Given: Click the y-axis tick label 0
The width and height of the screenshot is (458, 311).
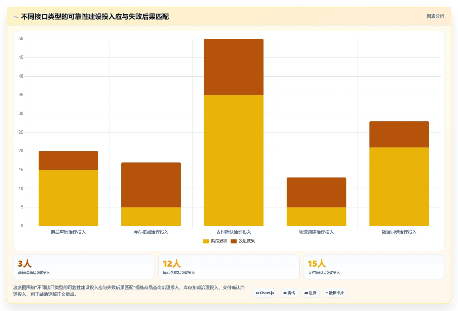Looking at the screenshot, I should click(x=22, y=226).
